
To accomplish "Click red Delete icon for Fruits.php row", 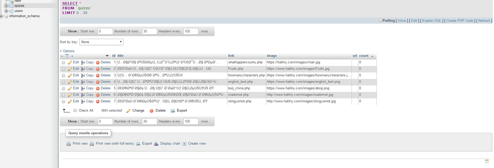I will point(98,69).
